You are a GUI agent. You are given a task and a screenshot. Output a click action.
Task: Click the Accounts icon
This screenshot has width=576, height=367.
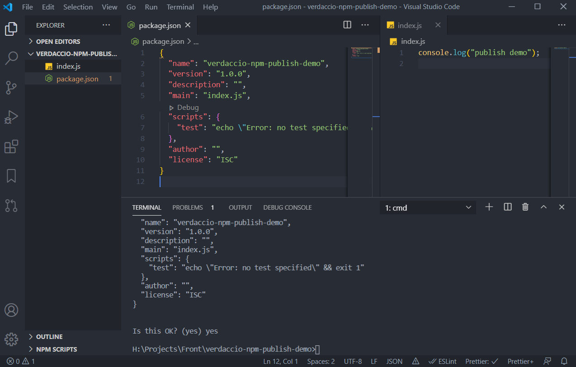(x=11, y=311)
